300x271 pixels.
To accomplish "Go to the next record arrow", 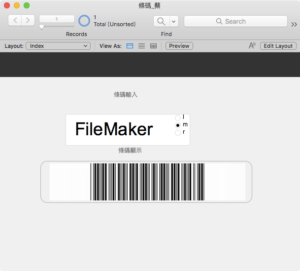I will click(28, 20).
